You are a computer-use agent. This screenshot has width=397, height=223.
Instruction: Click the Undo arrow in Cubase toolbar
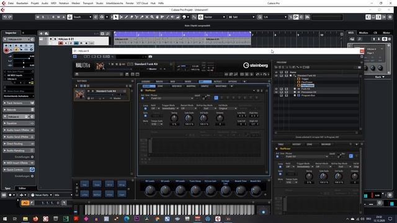[x=5, y=17]
